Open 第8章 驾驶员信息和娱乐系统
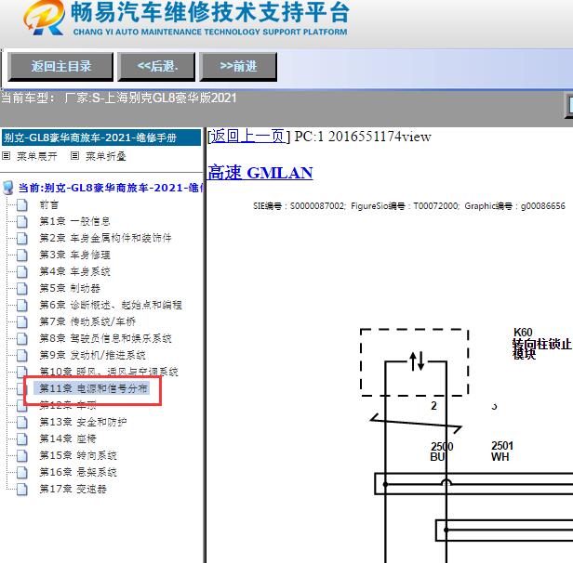 point(106,338)
